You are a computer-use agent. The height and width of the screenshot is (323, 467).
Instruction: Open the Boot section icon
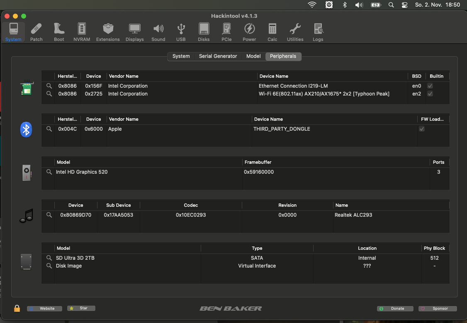[x=59, y=32]
